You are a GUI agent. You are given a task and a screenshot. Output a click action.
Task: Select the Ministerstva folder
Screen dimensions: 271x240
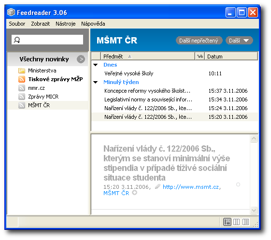tap(42, 71)
